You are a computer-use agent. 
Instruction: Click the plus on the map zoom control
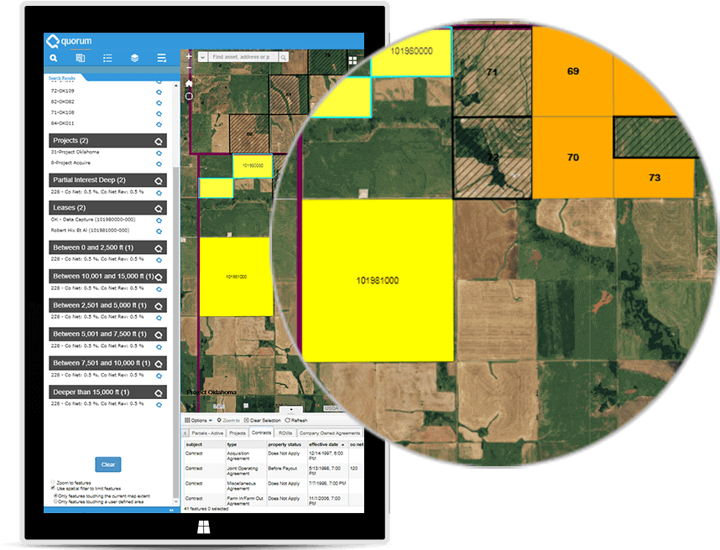click(x=190, y=55)
